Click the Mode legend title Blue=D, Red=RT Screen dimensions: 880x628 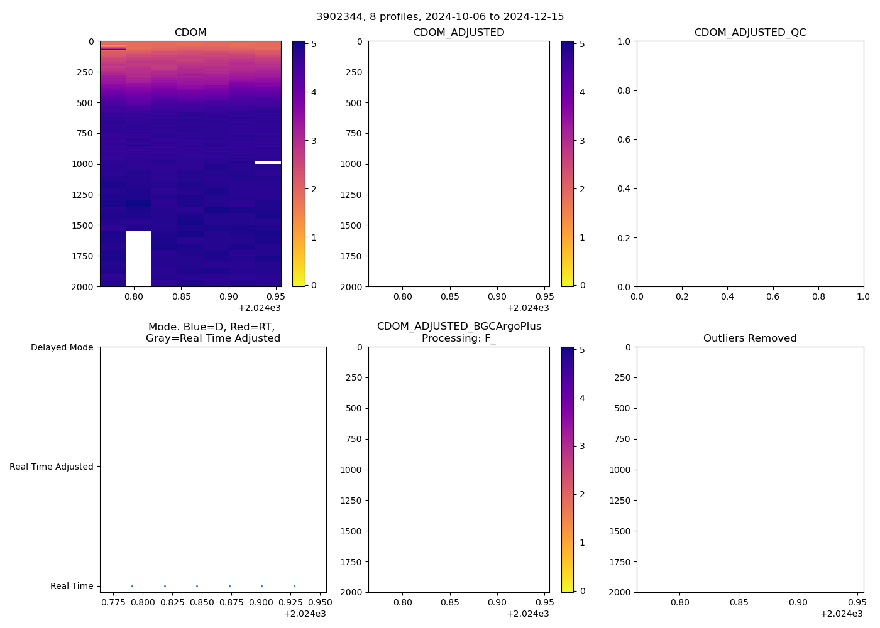pos(212,327)
